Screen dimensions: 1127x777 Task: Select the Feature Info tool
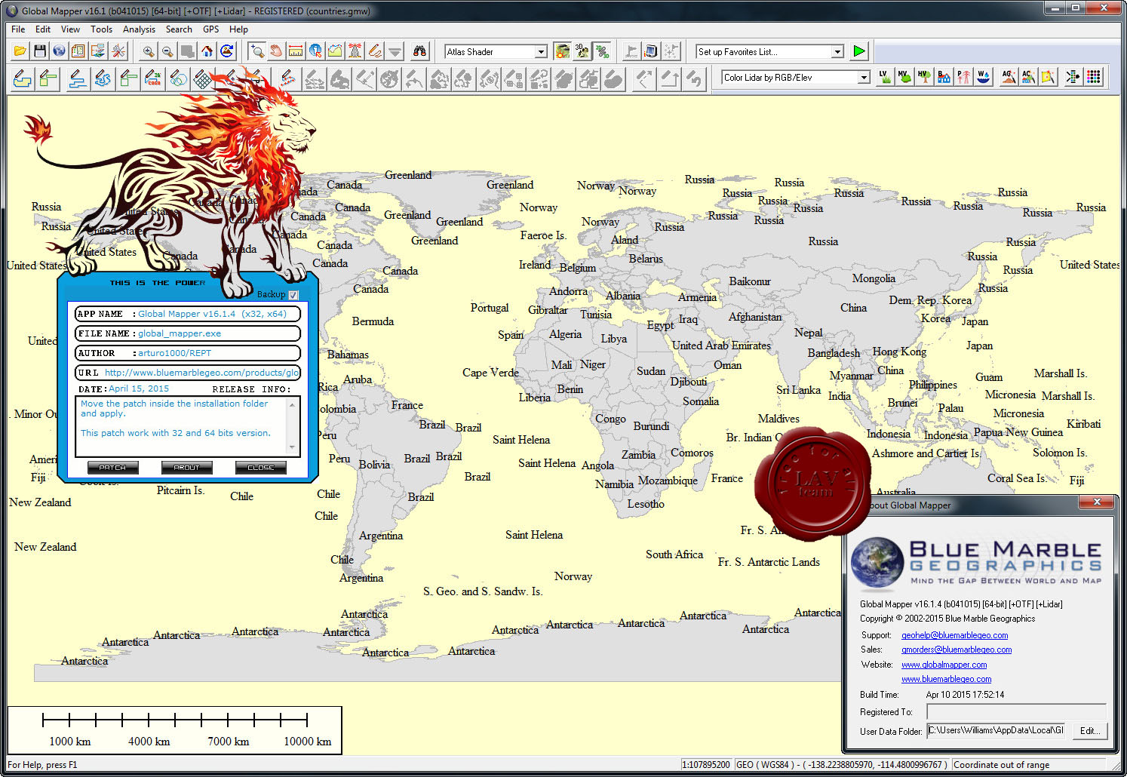315,51
